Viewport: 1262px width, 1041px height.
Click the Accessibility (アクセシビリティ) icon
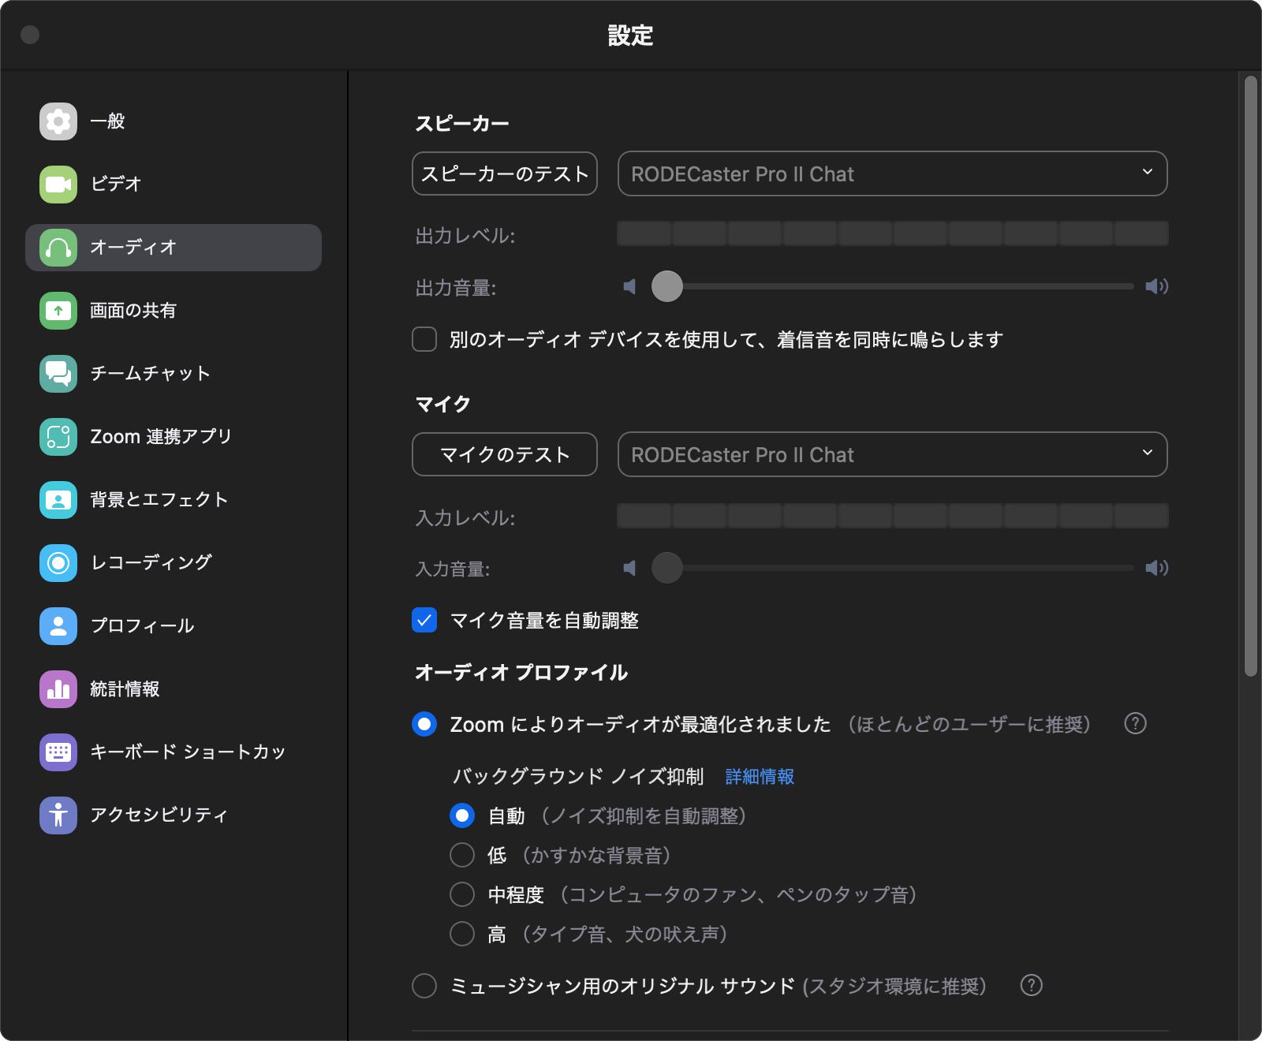[58, 815]
